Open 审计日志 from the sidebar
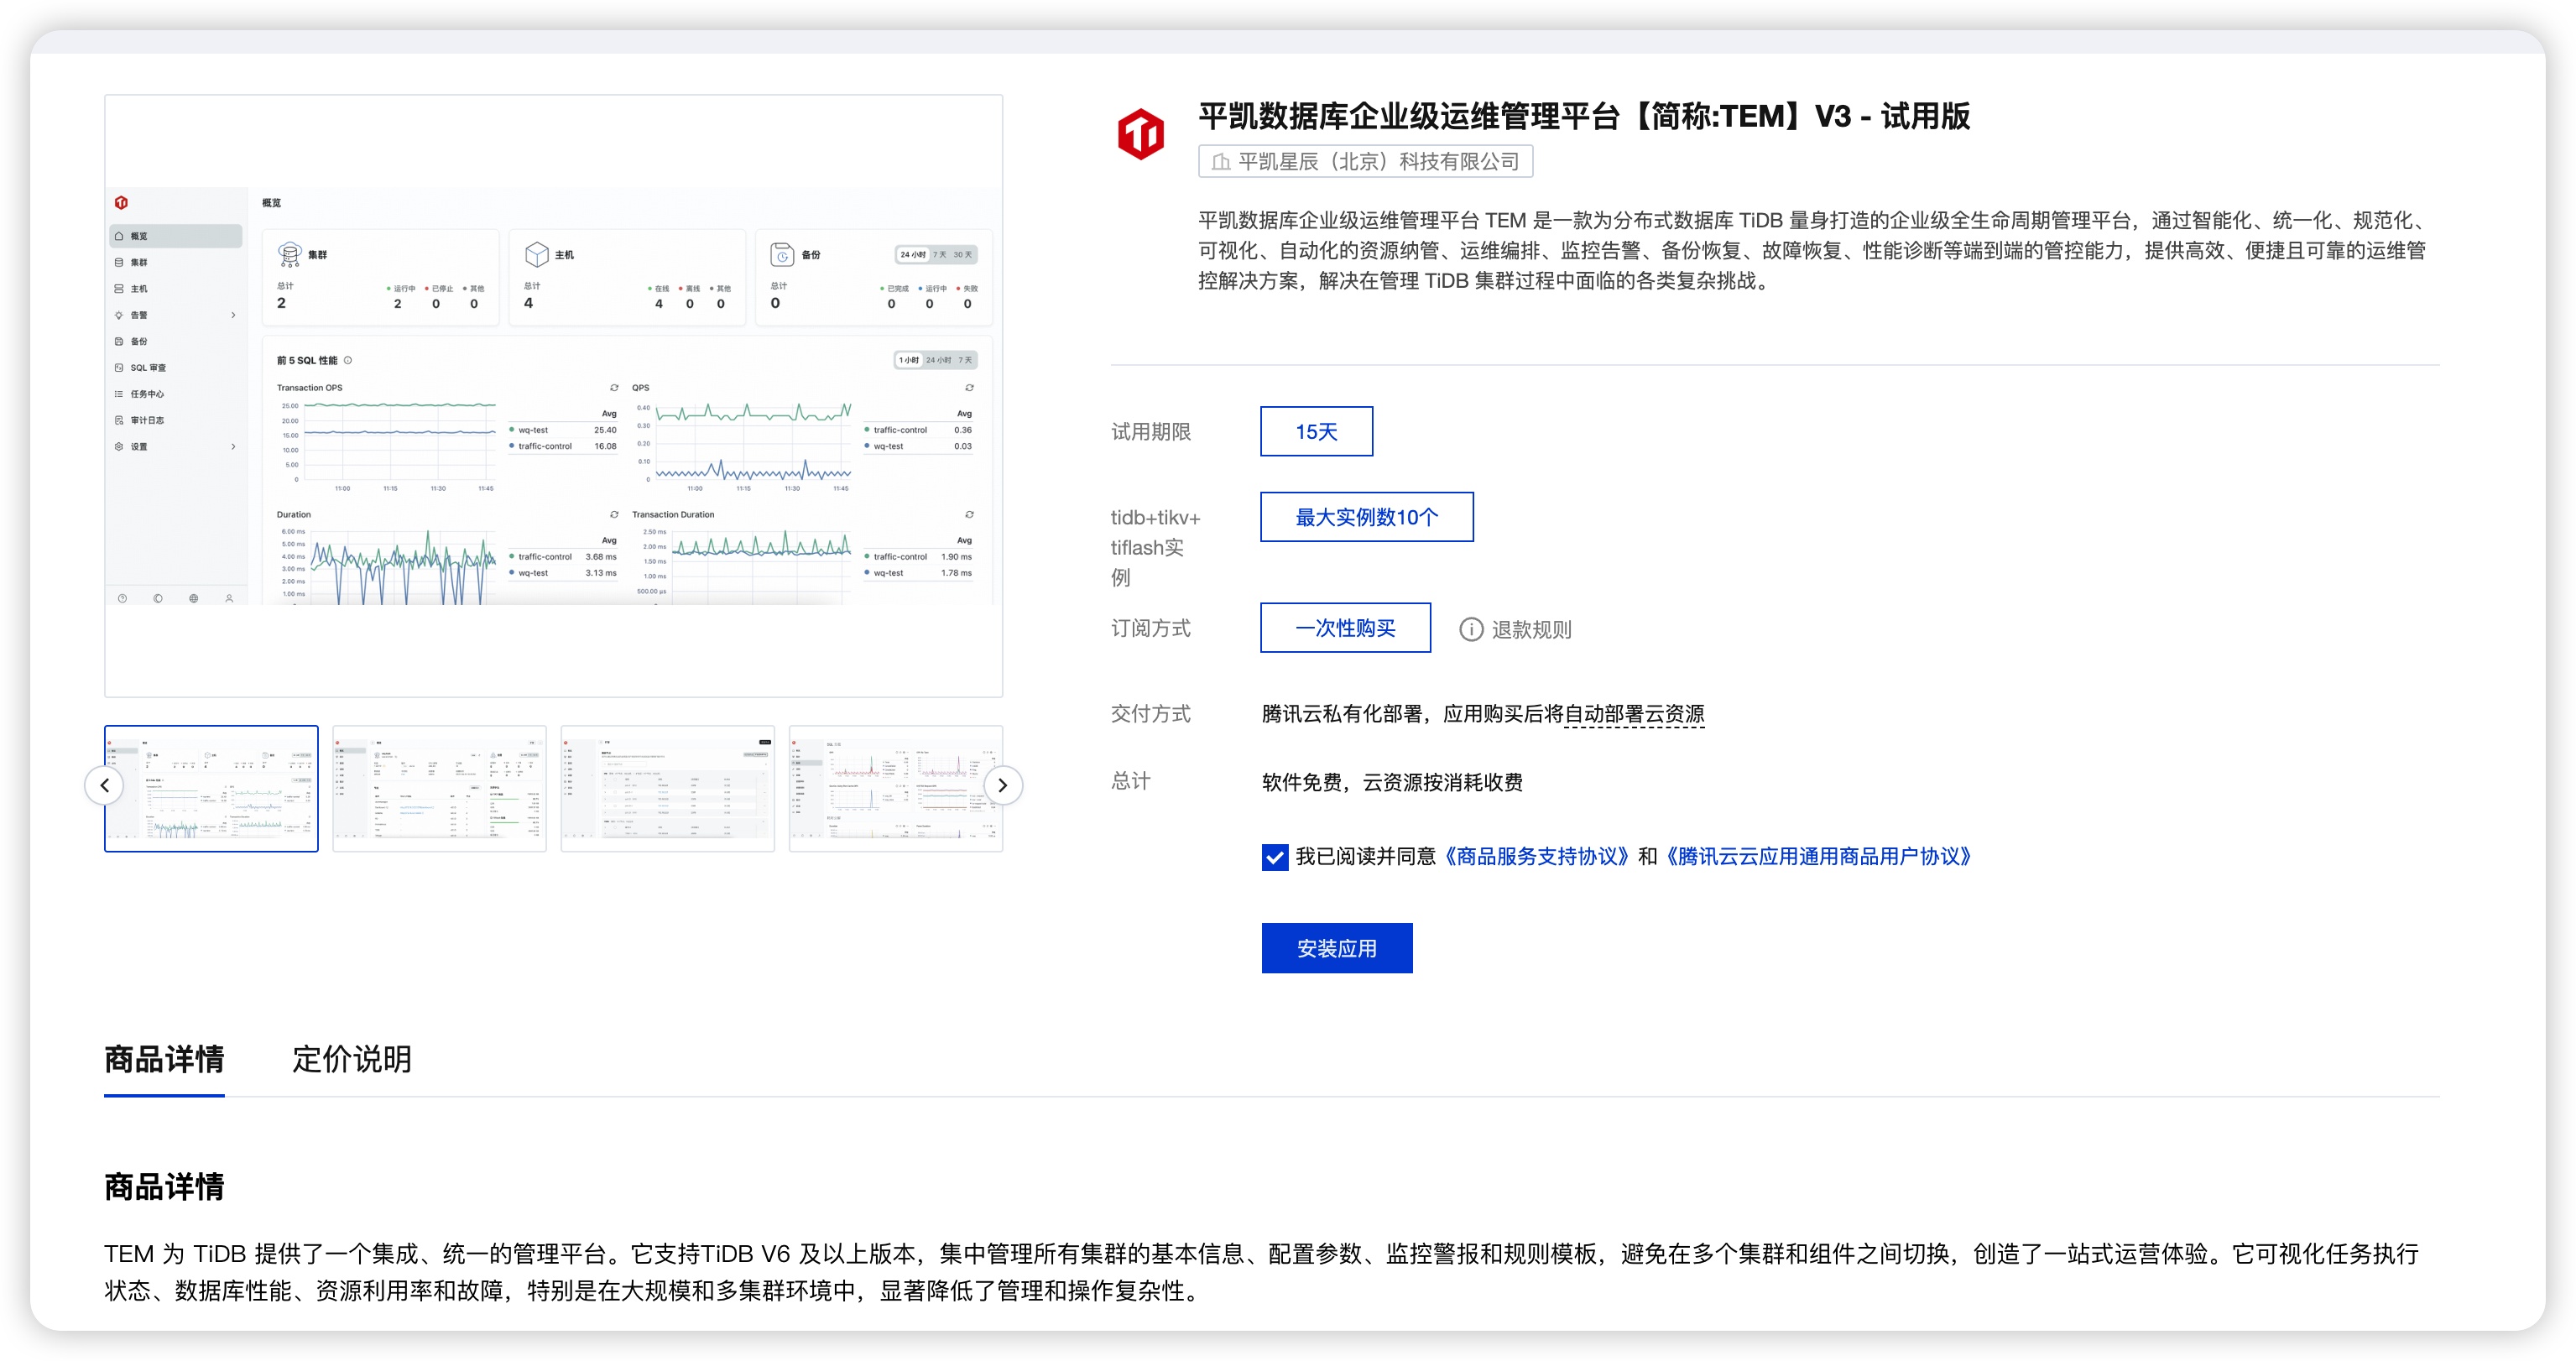Viewport: 2576px width, 1361px height. click(146, 420)
